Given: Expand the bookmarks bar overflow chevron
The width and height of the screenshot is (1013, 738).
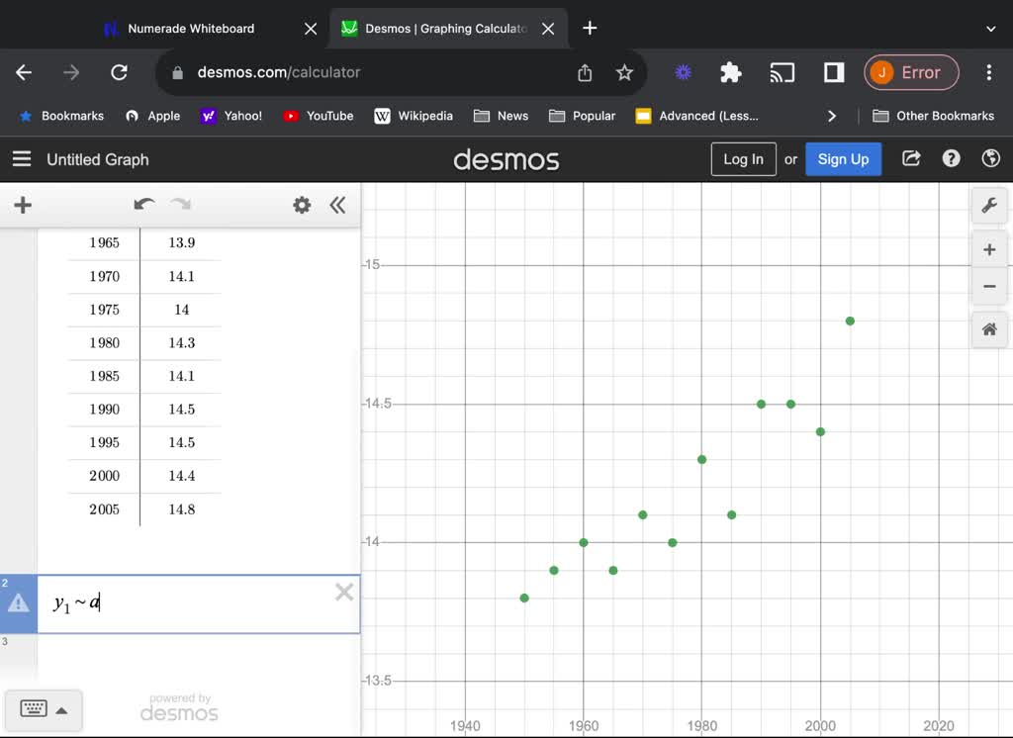Looking at the screenshot, I should (832, 116).
